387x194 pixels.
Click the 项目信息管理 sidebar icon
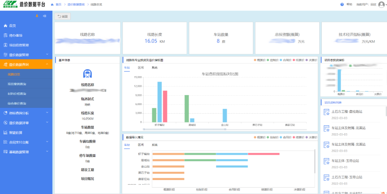point(5,45)
